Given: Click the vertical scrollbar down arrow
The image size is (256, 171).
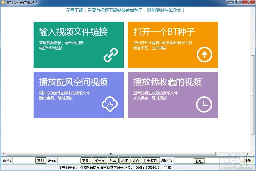Looking at the screenshot, I should [x=253, y=149].
